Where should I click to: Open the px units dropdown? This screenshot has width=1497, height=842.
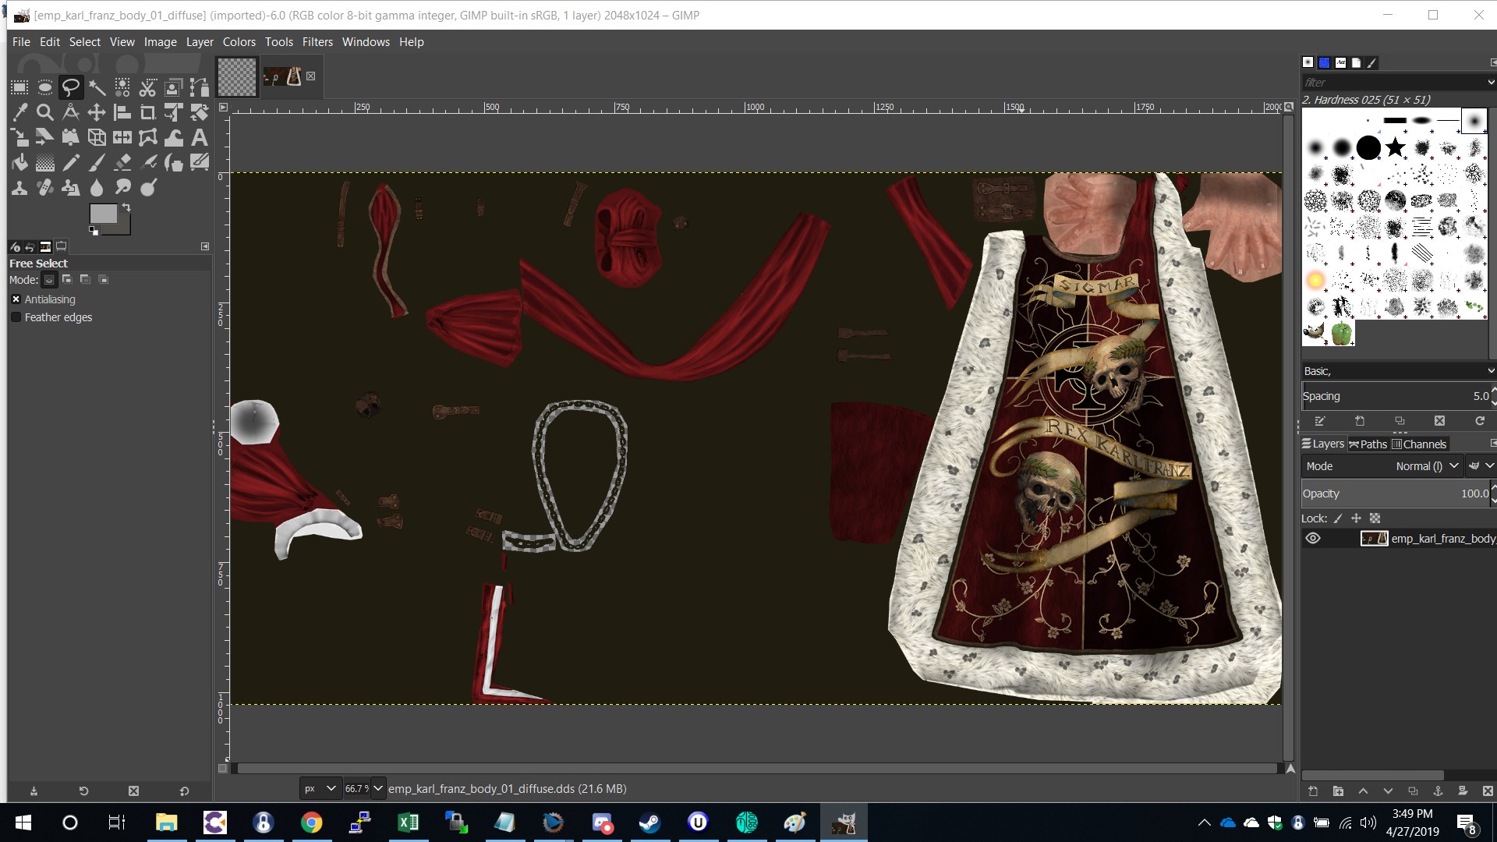coord(321,788)
